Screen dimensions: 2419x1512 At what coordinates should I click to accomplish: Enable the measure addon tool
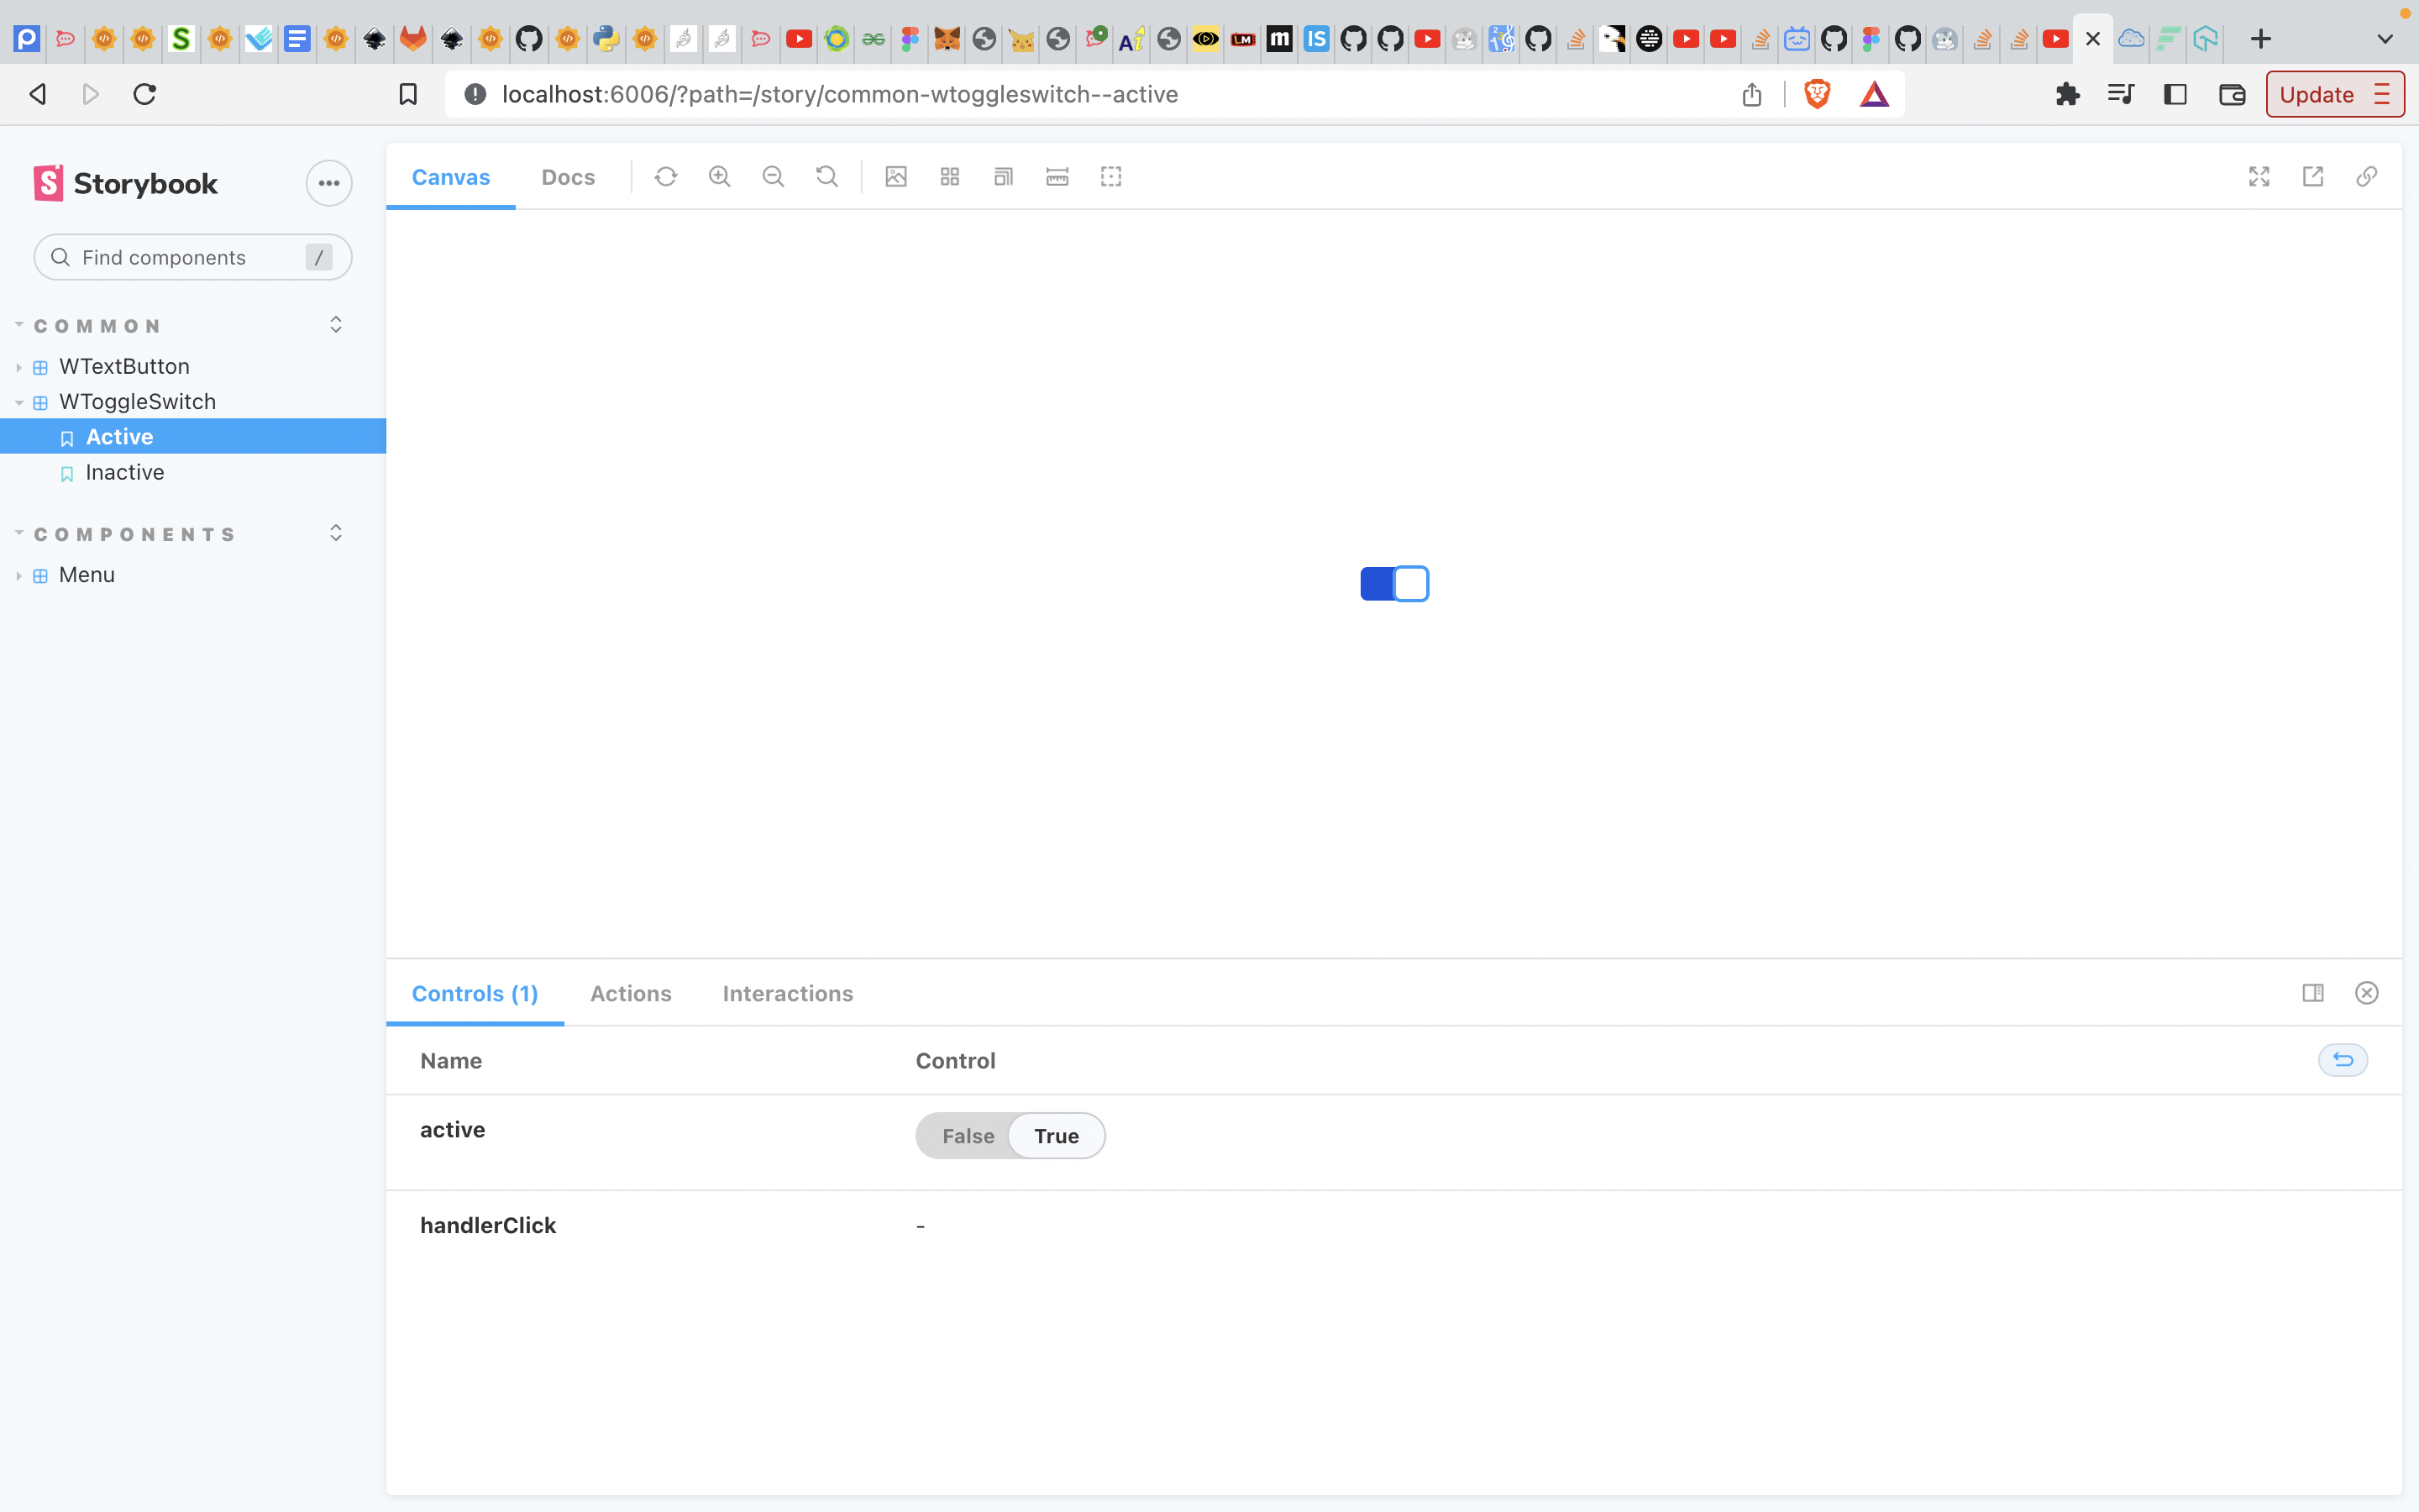tap(1057, 176)
